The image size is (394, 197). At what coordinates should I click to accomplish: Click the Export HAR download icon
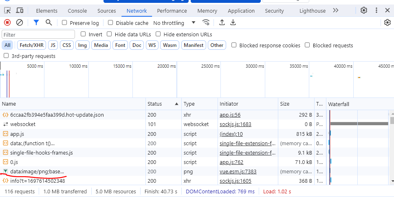click(233, 23)
